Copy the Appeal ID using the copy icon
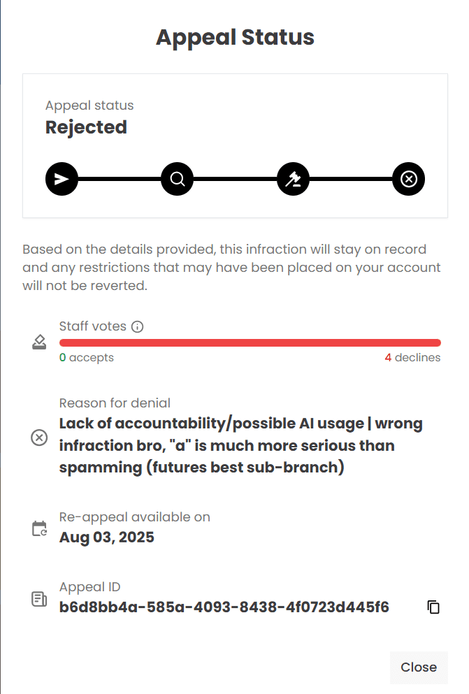This screenshot has height=694, width=469. [x=433, y=607]
